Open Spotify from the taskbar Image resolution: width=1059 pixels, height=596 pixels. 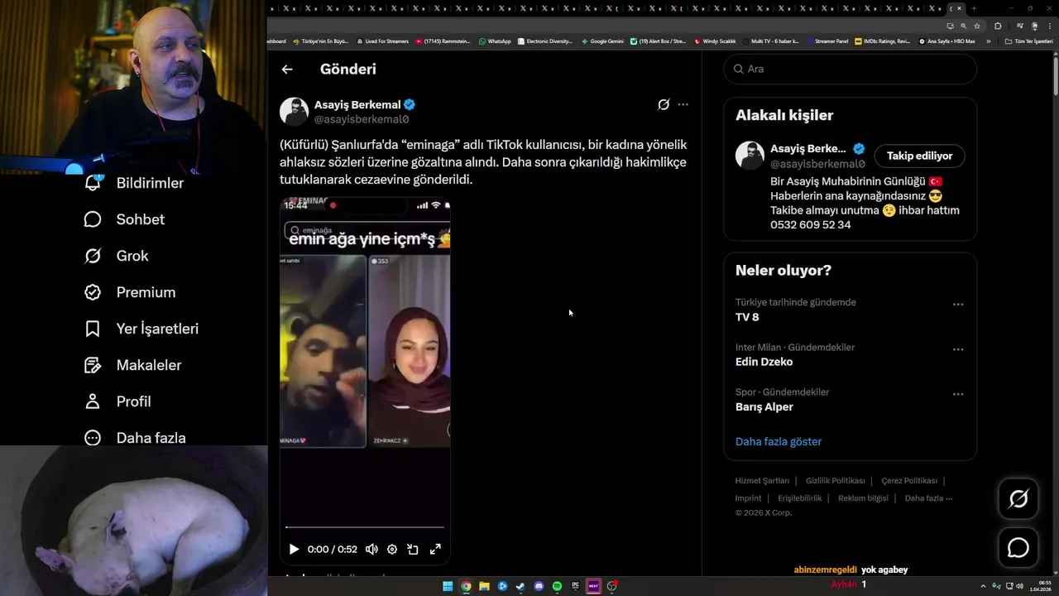pos(557,586)
